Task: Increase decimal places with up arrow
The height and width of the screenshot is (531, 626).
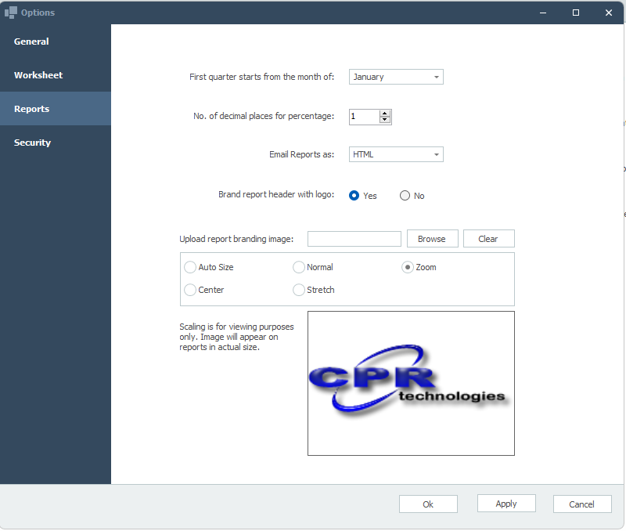Action: [x=384, y=114]
